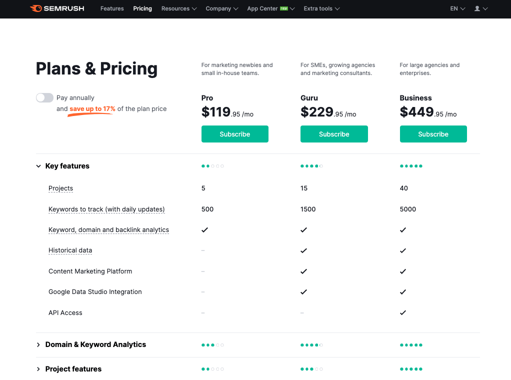
Task: Click the '500' keywords value for Pro
Action: click(x=207, y=209)
